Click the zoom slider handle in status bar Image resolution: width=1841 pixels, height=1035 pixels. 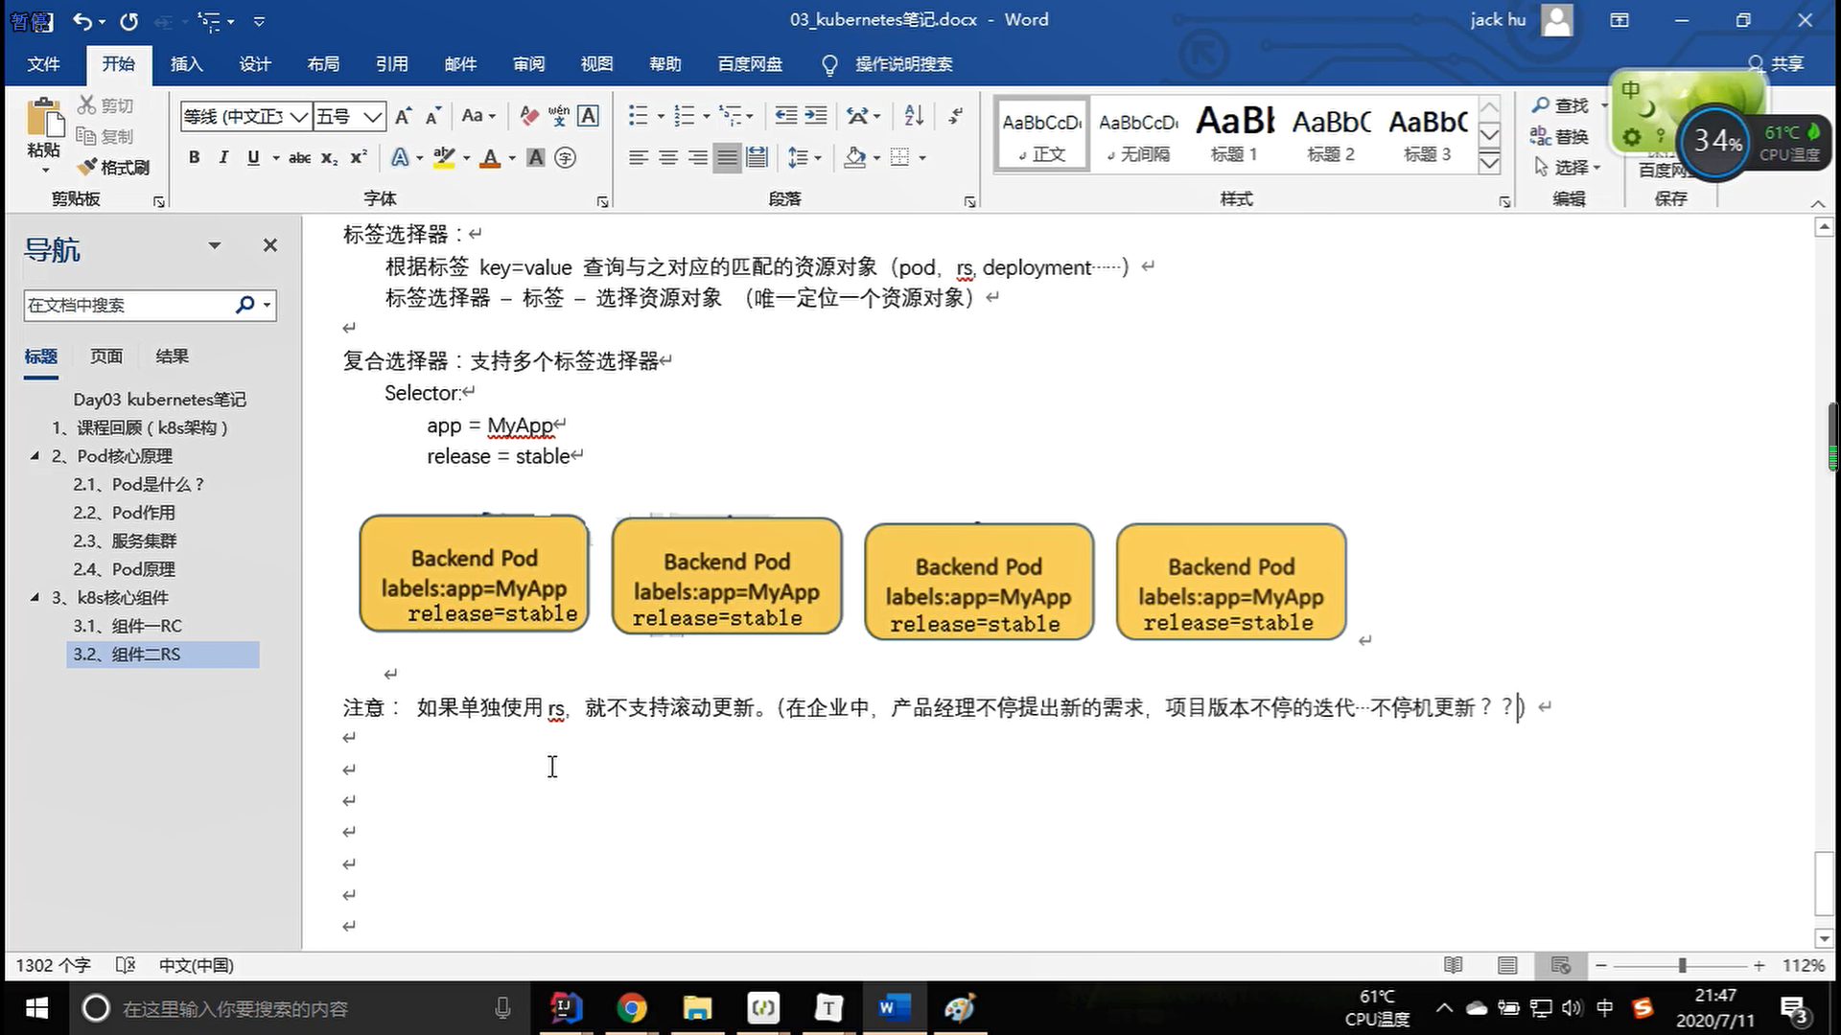coord(1682,965)
